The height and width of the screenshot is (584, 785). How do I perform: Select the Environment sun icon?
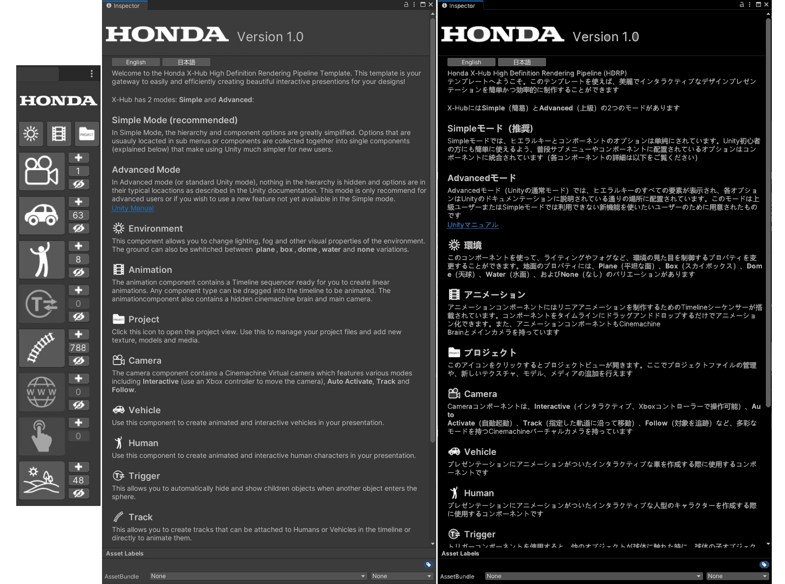click(x=31, y=134)
